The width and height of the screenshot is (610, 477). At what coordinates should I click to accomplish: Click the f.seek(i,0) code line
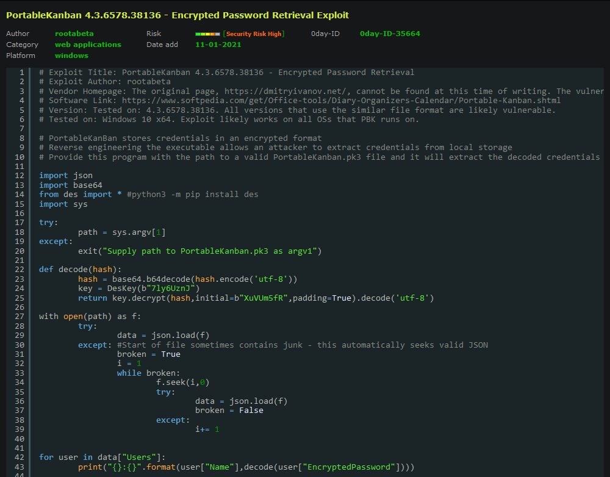point(183,382)
